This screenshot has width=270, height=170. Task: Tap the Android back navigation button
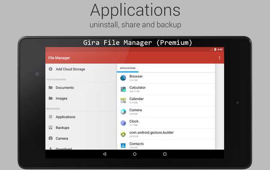[105, 154]
